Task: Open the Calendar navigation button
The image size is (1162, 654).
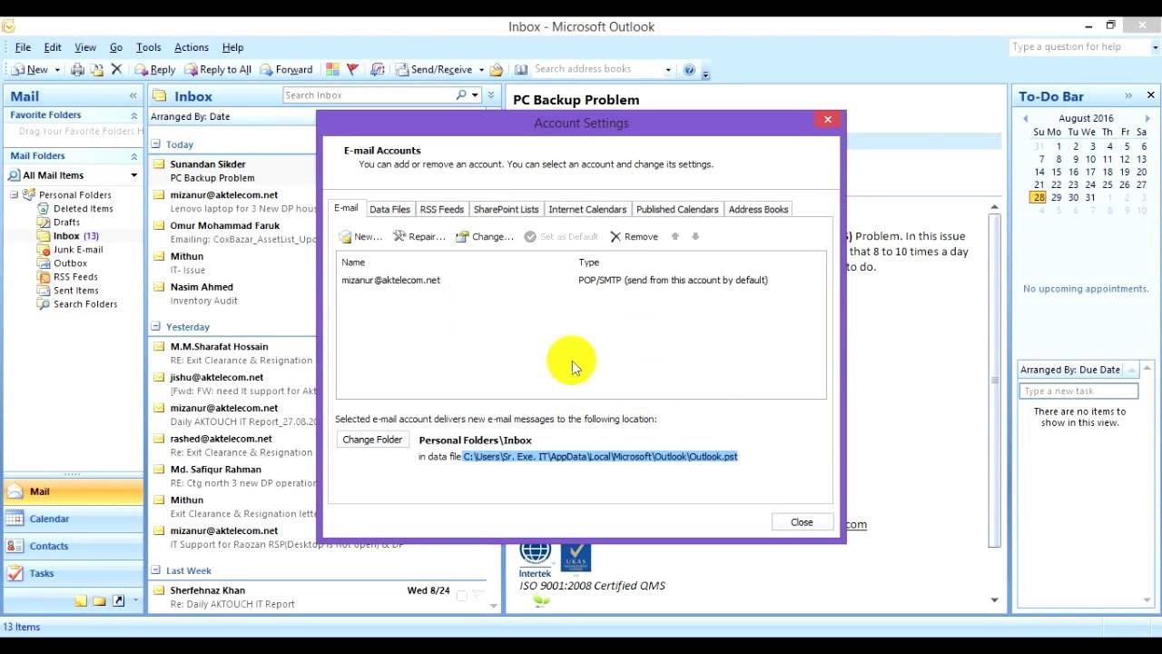Action: [72, 519]
